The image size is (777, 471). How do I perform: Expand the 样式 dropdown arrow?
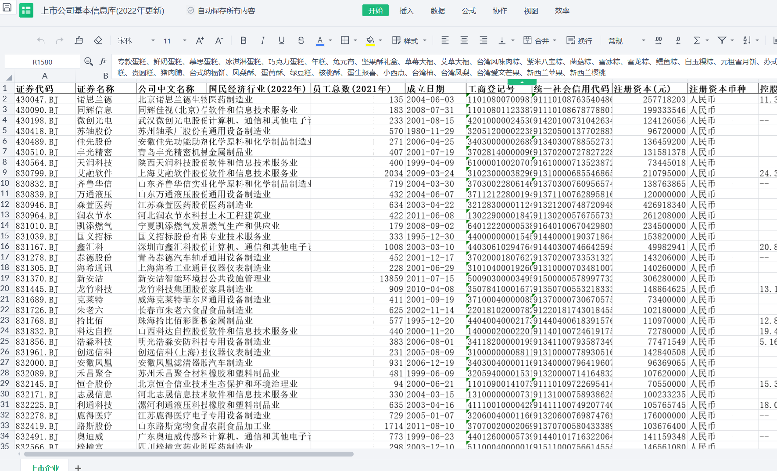[425, 41]
